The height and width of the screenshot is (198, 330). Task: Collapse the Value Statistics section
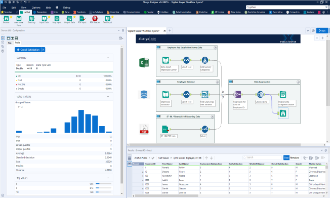pyautogui.click(x=108, y=97)
